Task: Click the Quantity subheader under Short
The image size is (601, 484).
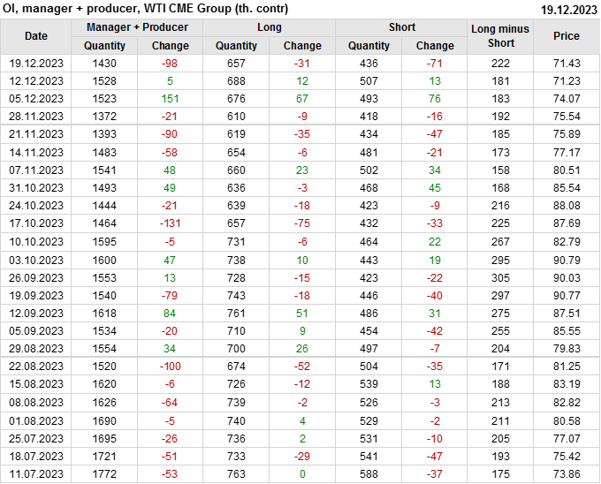Action: click(369, 46)
